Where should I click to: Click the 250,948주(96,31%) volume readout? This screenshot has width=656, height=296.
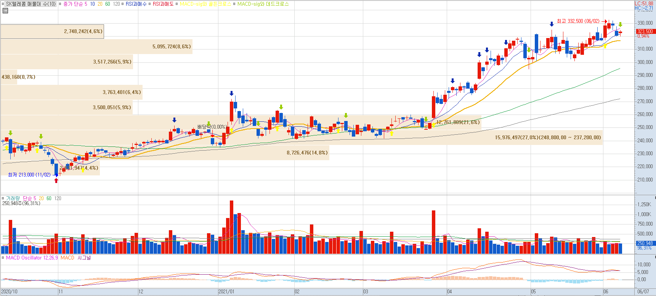[21, 203]
